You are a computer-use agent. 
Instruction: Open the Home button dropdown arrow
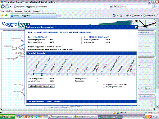(117, 15)
